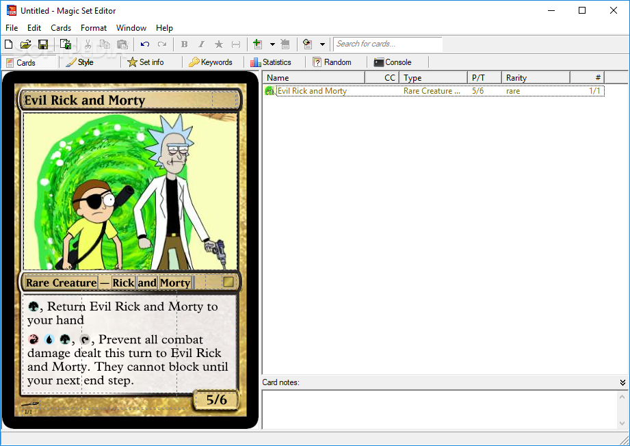Click the card icon beside Evil Rick and Morty

(270, 91)
